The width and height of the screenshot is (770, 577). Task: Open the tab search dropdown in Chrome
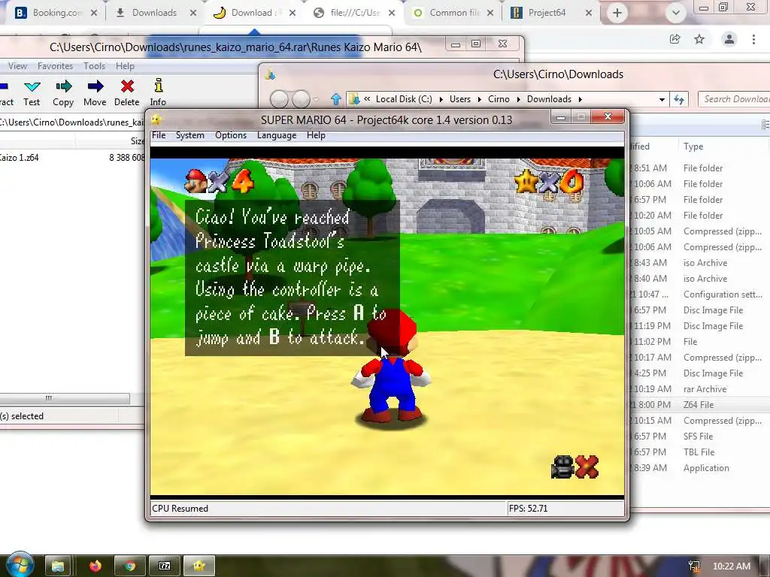[x=676, y=14]
